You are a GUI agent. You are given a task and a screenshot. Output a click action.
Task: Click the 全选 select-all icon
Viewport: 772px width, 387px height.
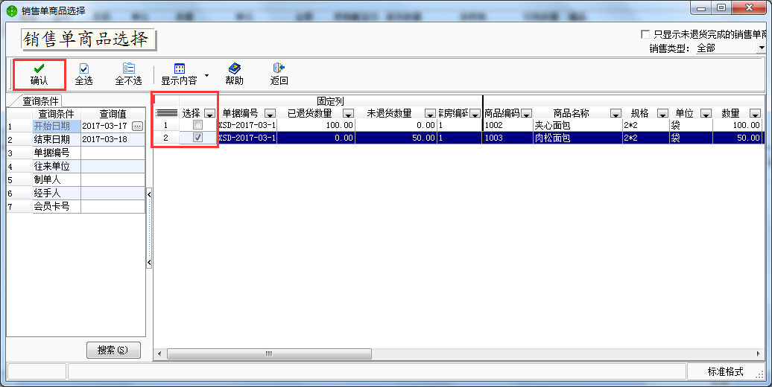click(x=83, y=68)
